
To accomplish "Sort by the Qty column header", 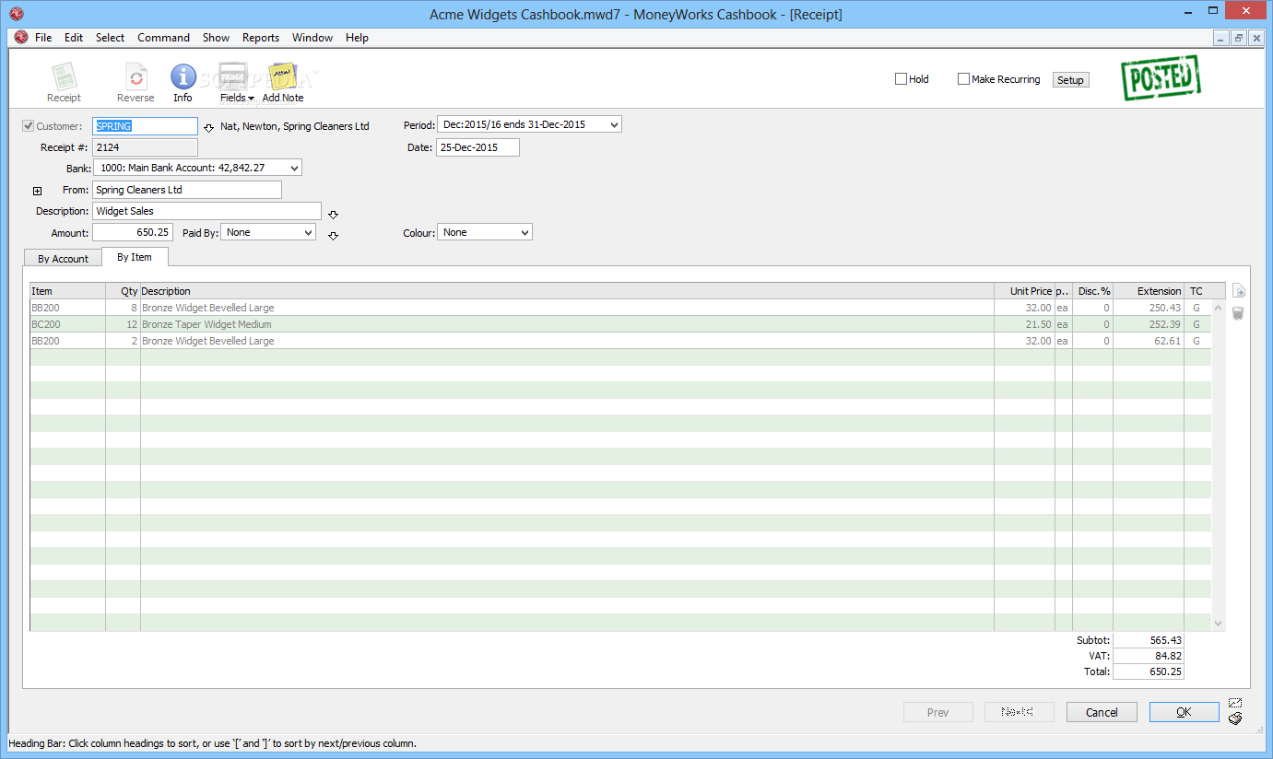I will point(124,291).
